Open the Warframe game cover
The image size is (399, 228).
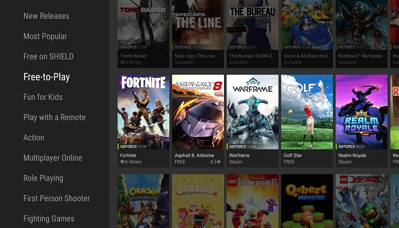point(253,112)
